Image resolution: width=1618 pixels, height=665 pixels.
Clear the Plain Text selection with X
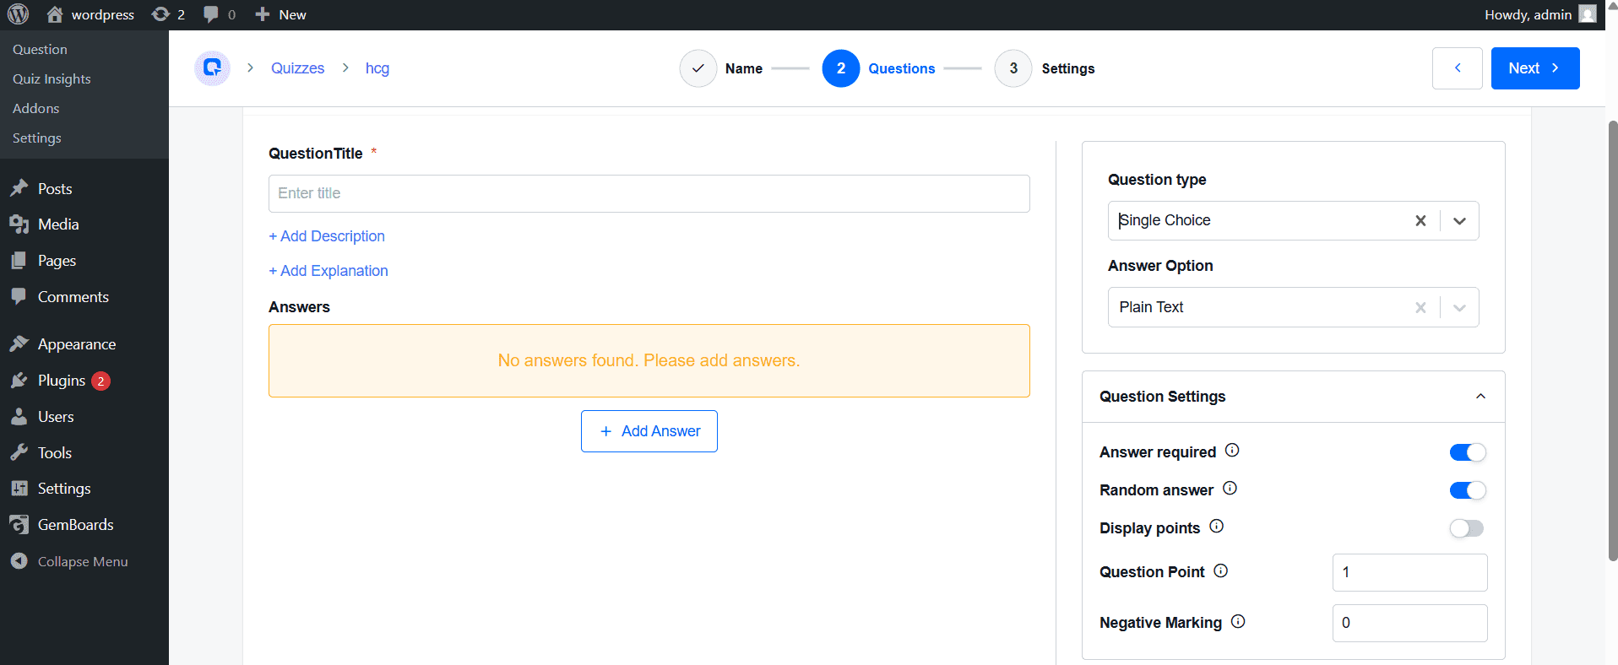(x=1420, y=308)
